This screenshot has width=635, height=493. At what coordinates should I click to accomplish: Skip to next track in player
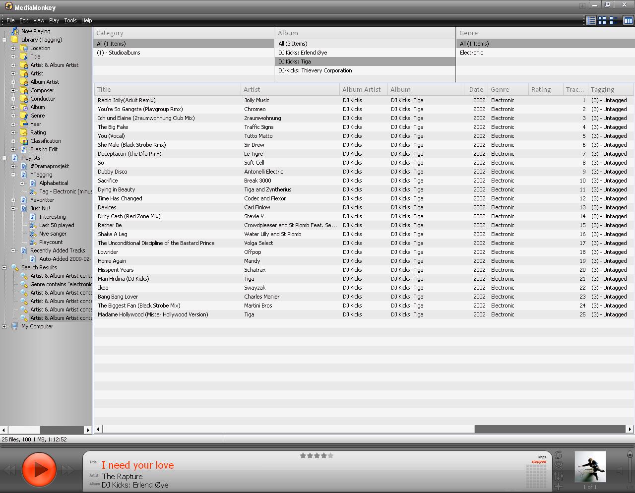point(68,470)
